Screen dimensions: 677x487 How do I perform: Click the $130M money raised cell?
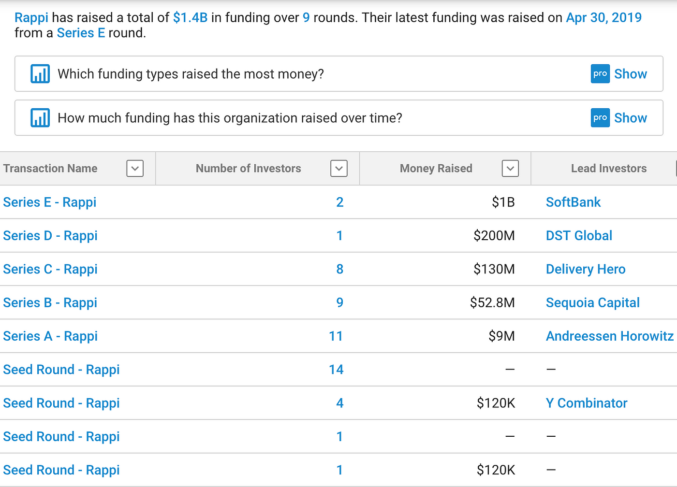[x=494, y=269]
